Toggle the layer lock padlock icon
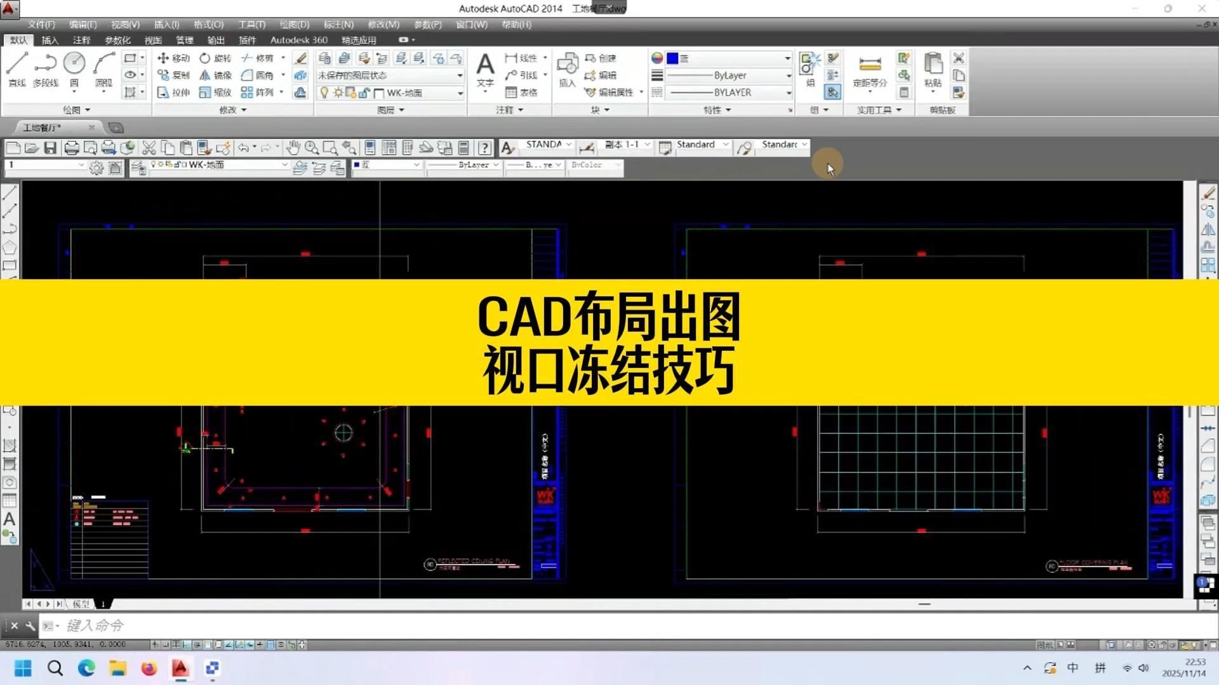 tap(364, 93)
